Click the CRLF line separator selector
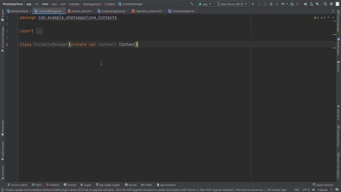Image resolution: width=341 pixels, height=192 pixels. pos(296,190)
